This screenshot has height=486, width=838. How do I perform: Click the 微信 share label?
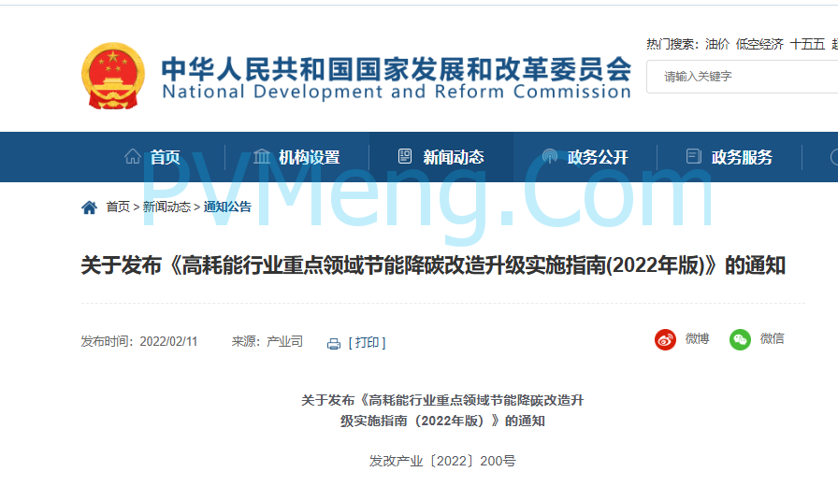773,338
